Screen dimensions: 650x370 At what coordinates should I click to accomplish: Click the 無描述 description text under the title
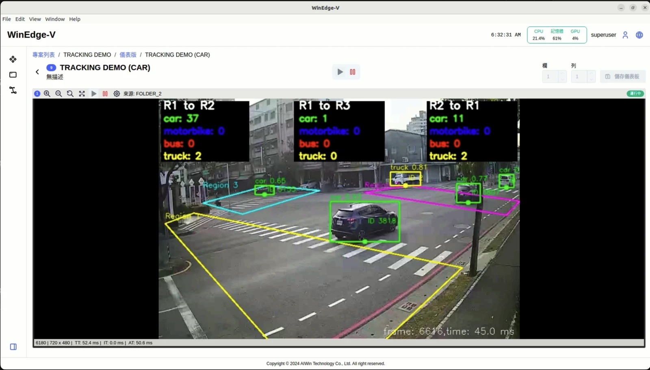click(55, 77)
